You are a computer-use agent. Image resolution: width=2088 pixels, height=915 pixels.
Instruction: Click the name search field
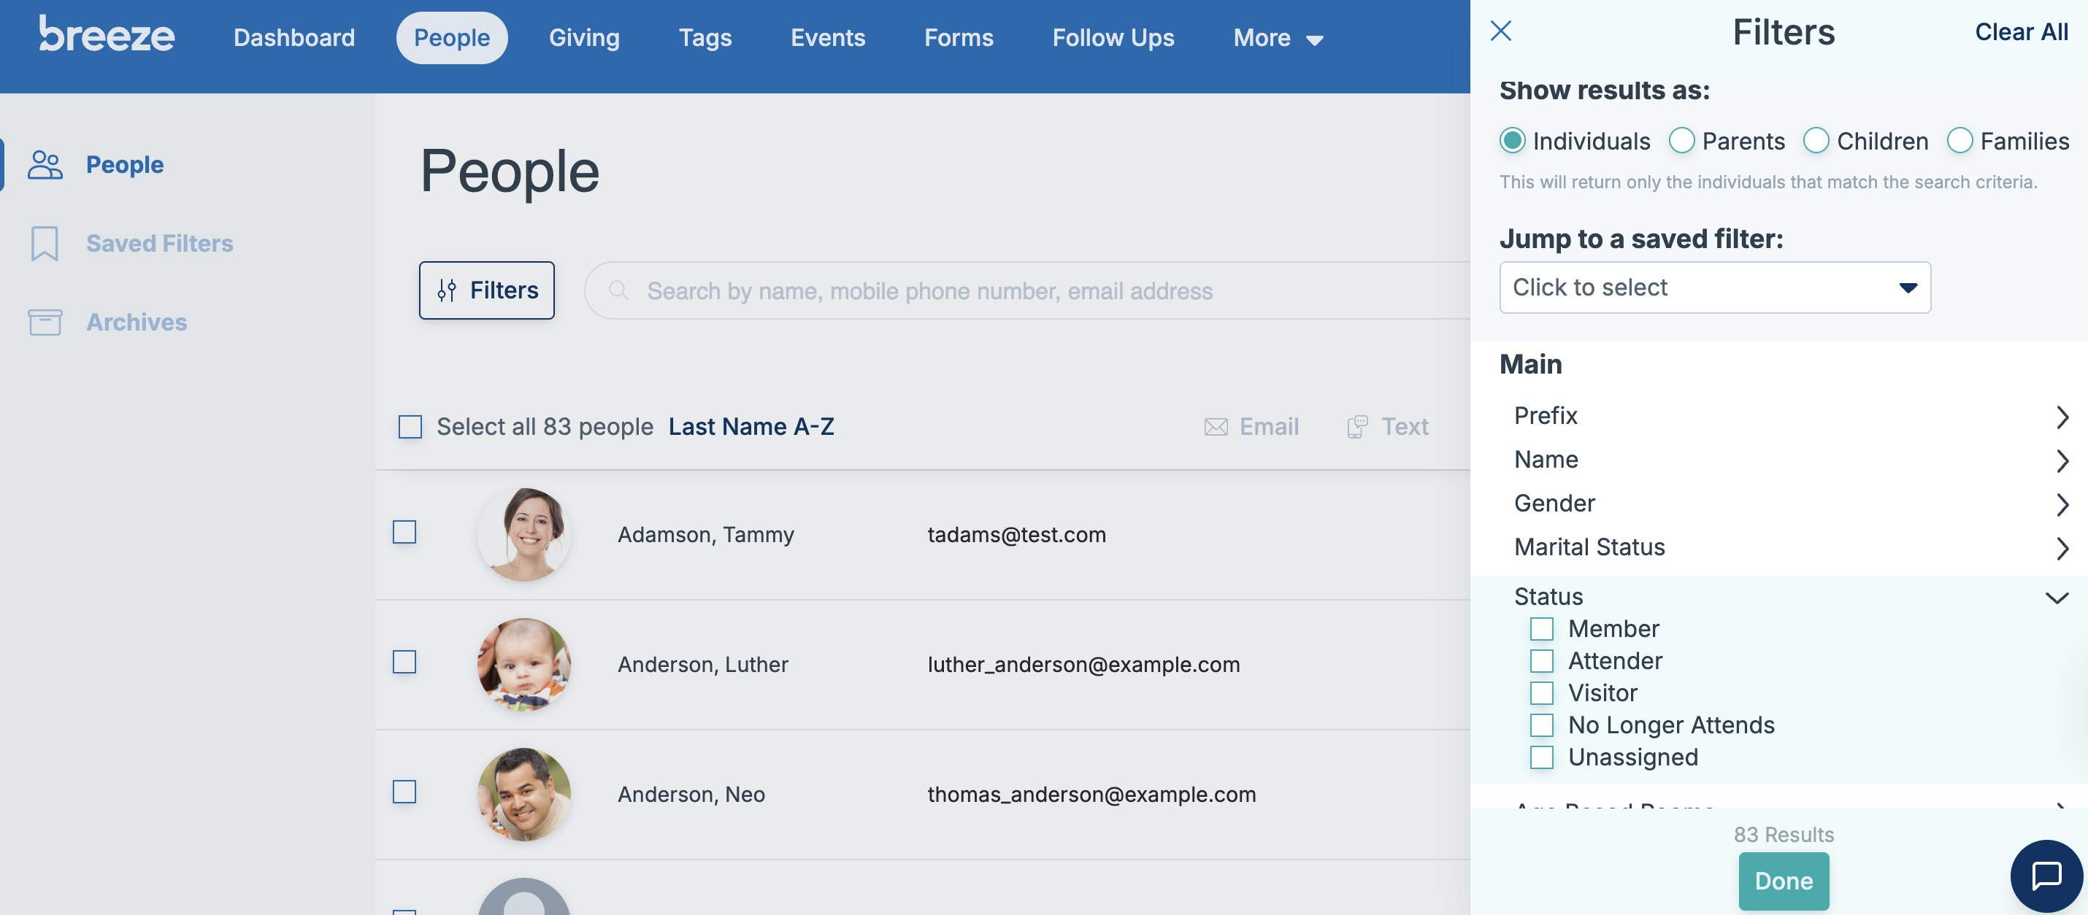point(1027,290)
